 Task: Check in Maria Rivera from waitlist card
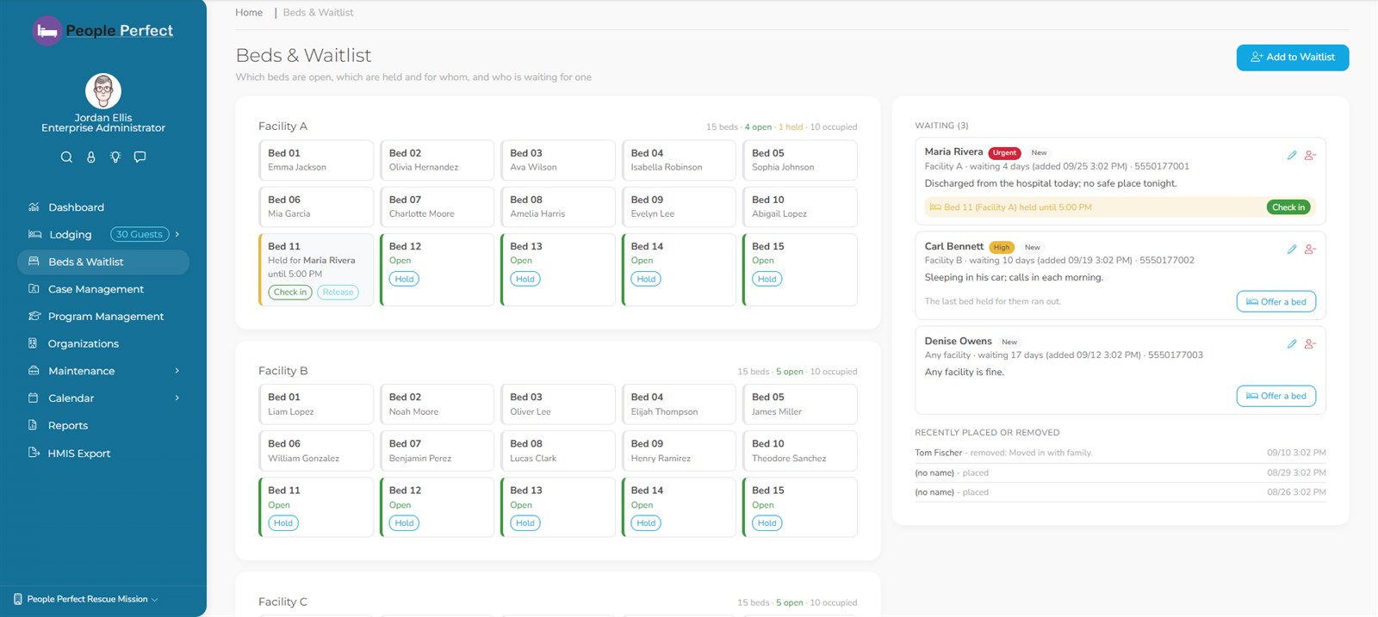coord(1288,207)
